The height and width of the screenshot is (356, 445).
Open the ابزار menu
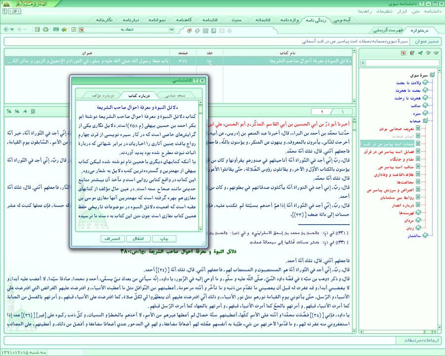402,11
